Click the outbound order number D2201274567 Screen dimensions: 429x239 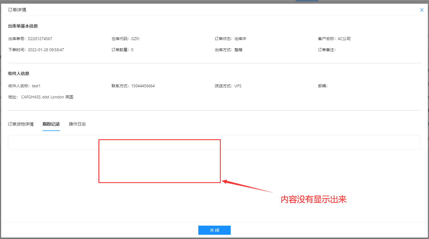(40, 39)
